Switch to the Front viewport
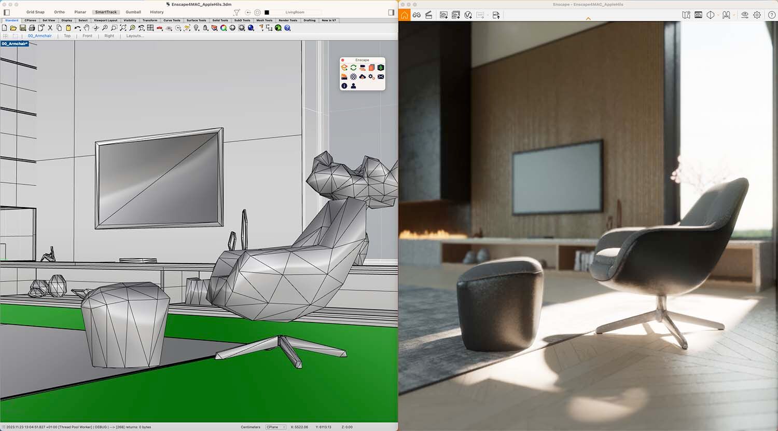Screen dimensions: 778x431 pyautogui.click(x=87, y=36)
